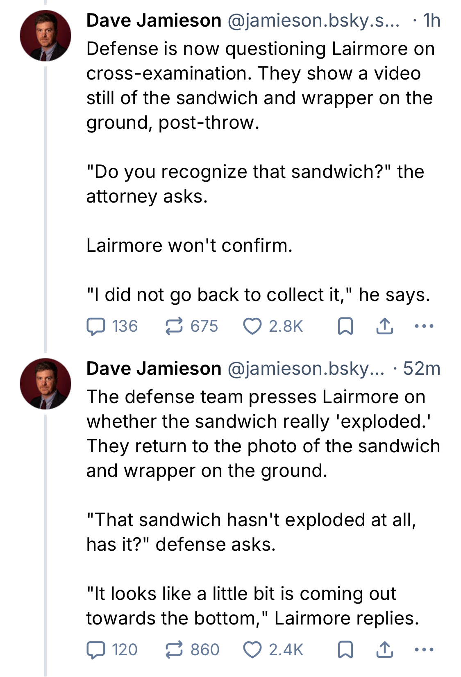The image size is (461, 677).
Task: Bookmark the first post about cross-examination
Action: click(345, 326)
